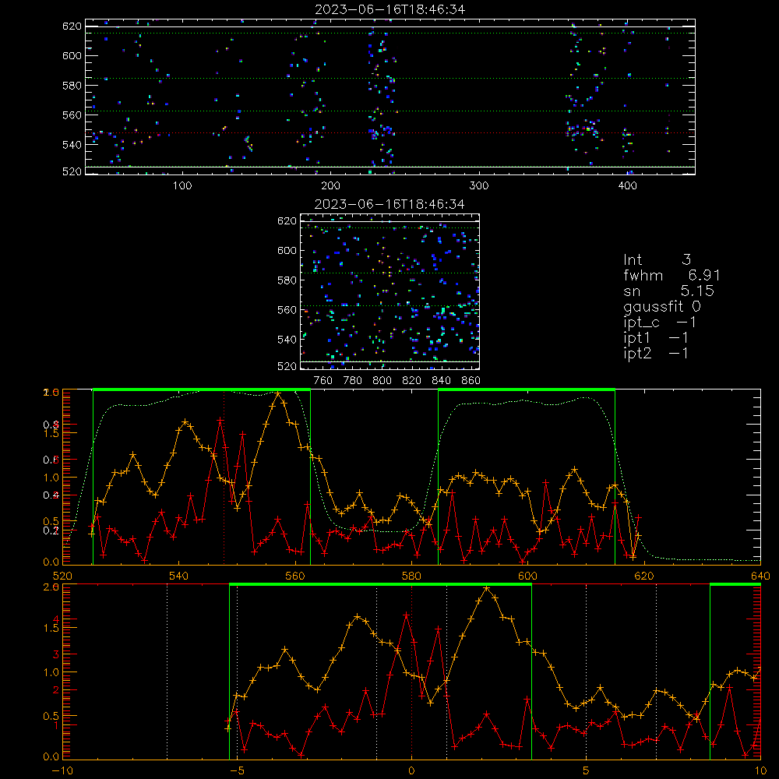Click the tallest red peak in bottom plot
The width and height of the screenshot is (779, 779).
click(x=406, y=615)
